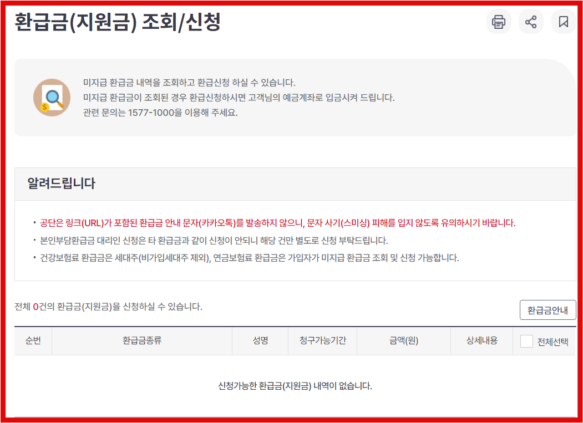Screen dimensions: 583x423
Task: Click the printer icon to print this page
Action: tap(499, 22)
